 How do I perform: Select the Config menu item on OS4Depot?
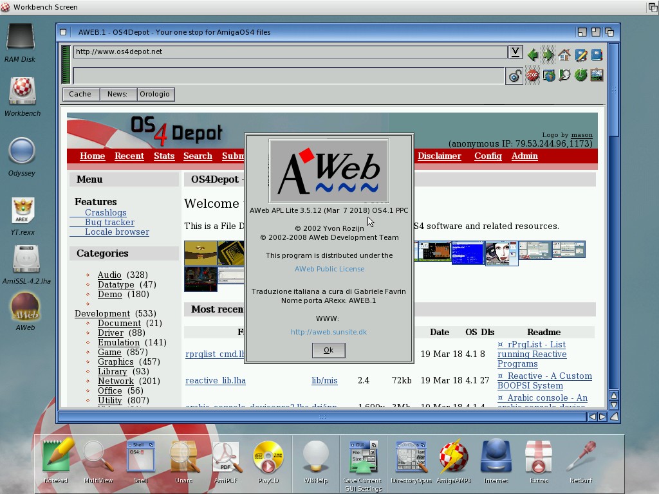488,156
